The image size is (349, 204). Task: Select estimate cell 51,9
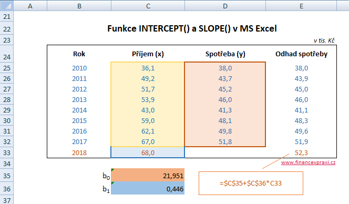click(x=301, y=141)
